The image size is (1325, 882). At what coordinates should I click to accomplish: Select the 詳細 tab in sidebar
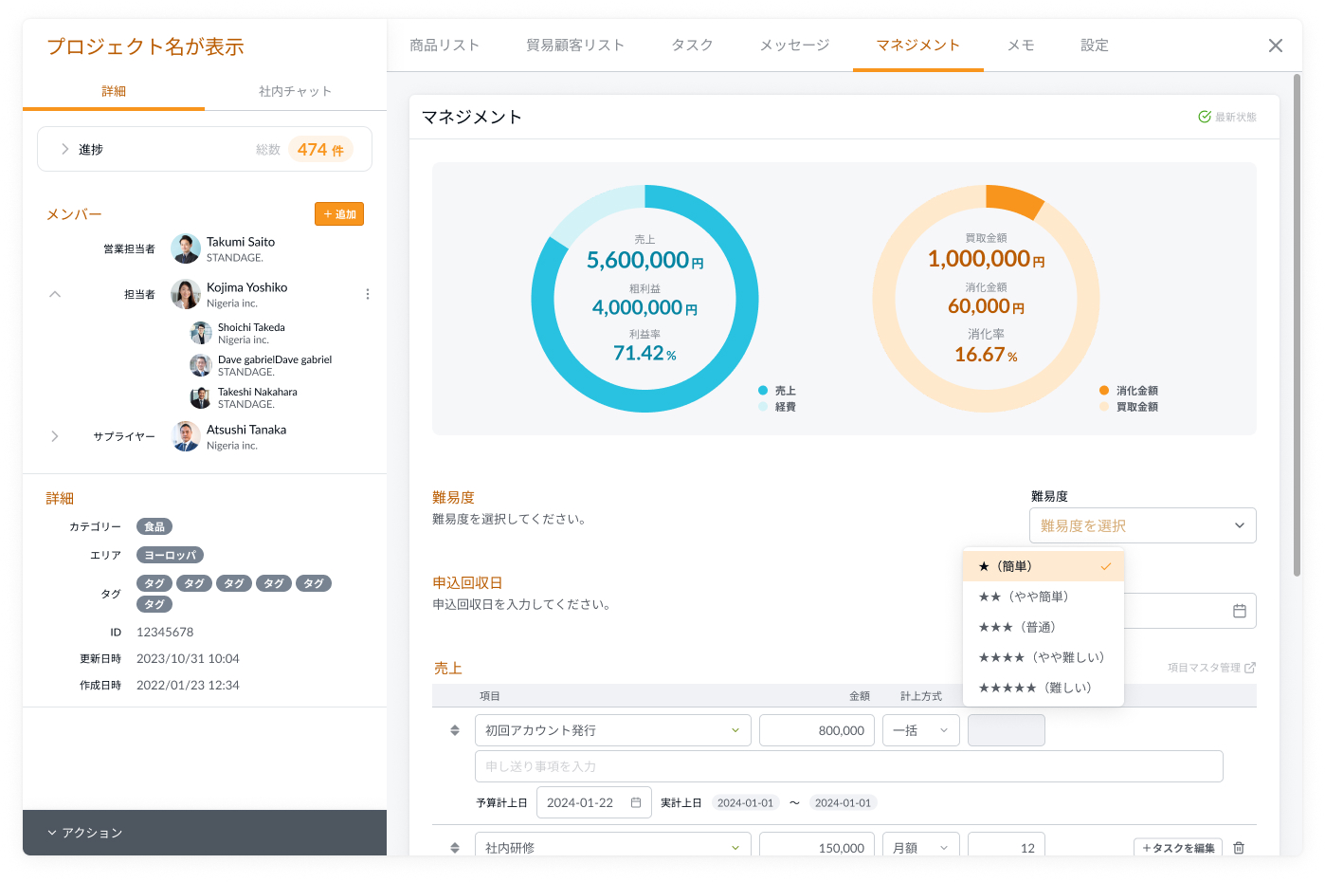[x=114, y=91]
